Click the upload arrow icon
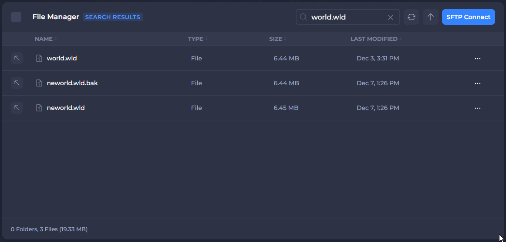Screen dimensions: 506x242 click(430, 17)
